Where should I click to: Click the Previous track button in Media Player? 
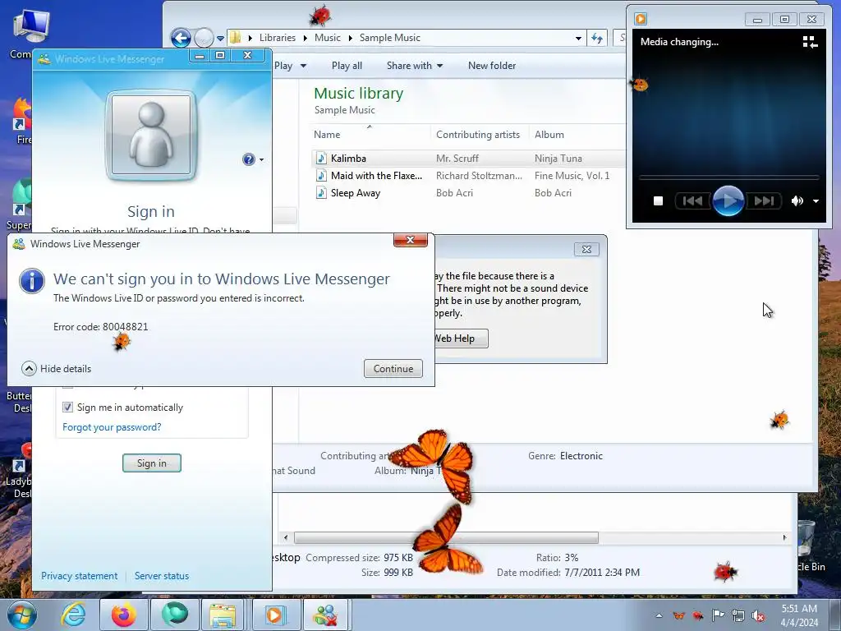pyautogui.click(x=692, y=200)
